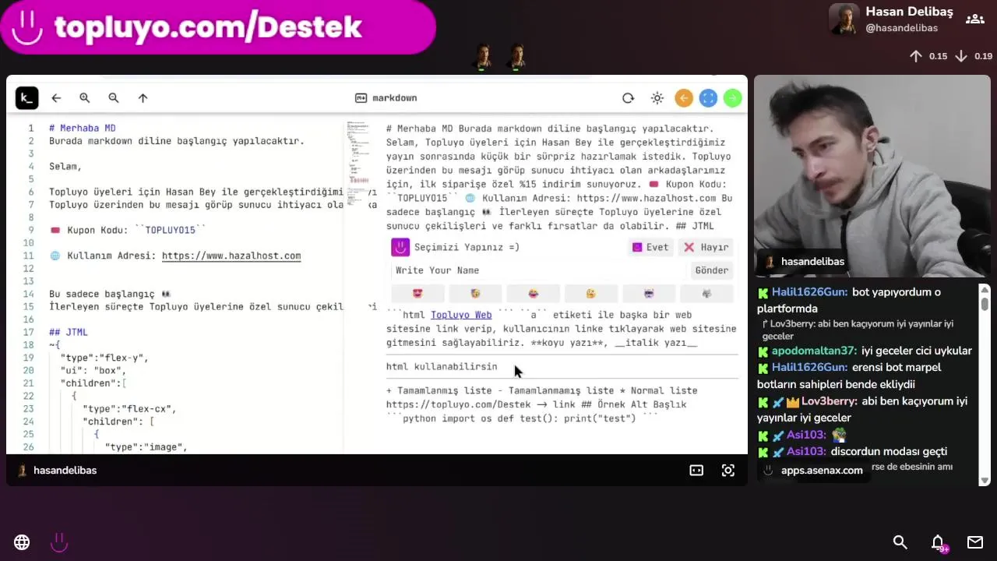This screenshot has width=997, height=561.
Task: Click editor line with Kupon Kodu TOPLUYO15
Action: [x=128, y=231]
